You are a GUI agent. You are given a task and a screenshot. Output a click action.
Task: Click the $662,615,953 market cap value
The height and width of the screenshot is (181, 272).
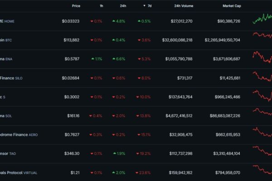tap(228, 134)
